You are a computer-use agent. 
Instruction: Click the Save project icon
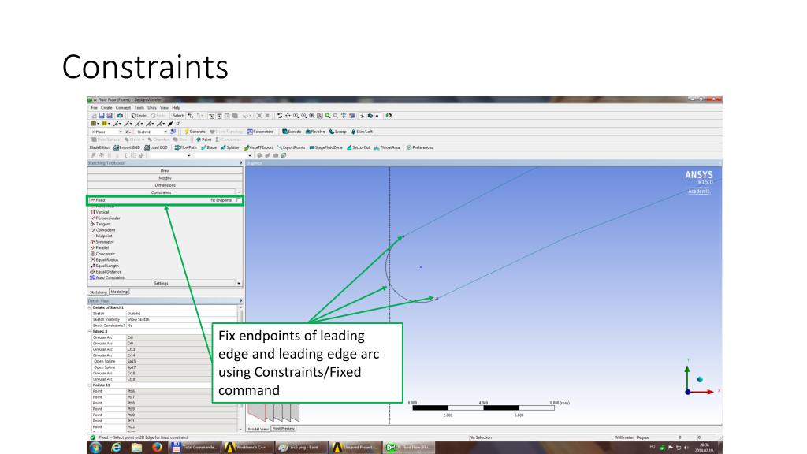click(x=102, y=116)
